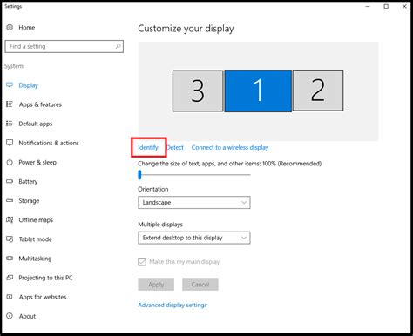Focus the Find a setting field
The image size is (413, 336).
(x=64, y=46)
